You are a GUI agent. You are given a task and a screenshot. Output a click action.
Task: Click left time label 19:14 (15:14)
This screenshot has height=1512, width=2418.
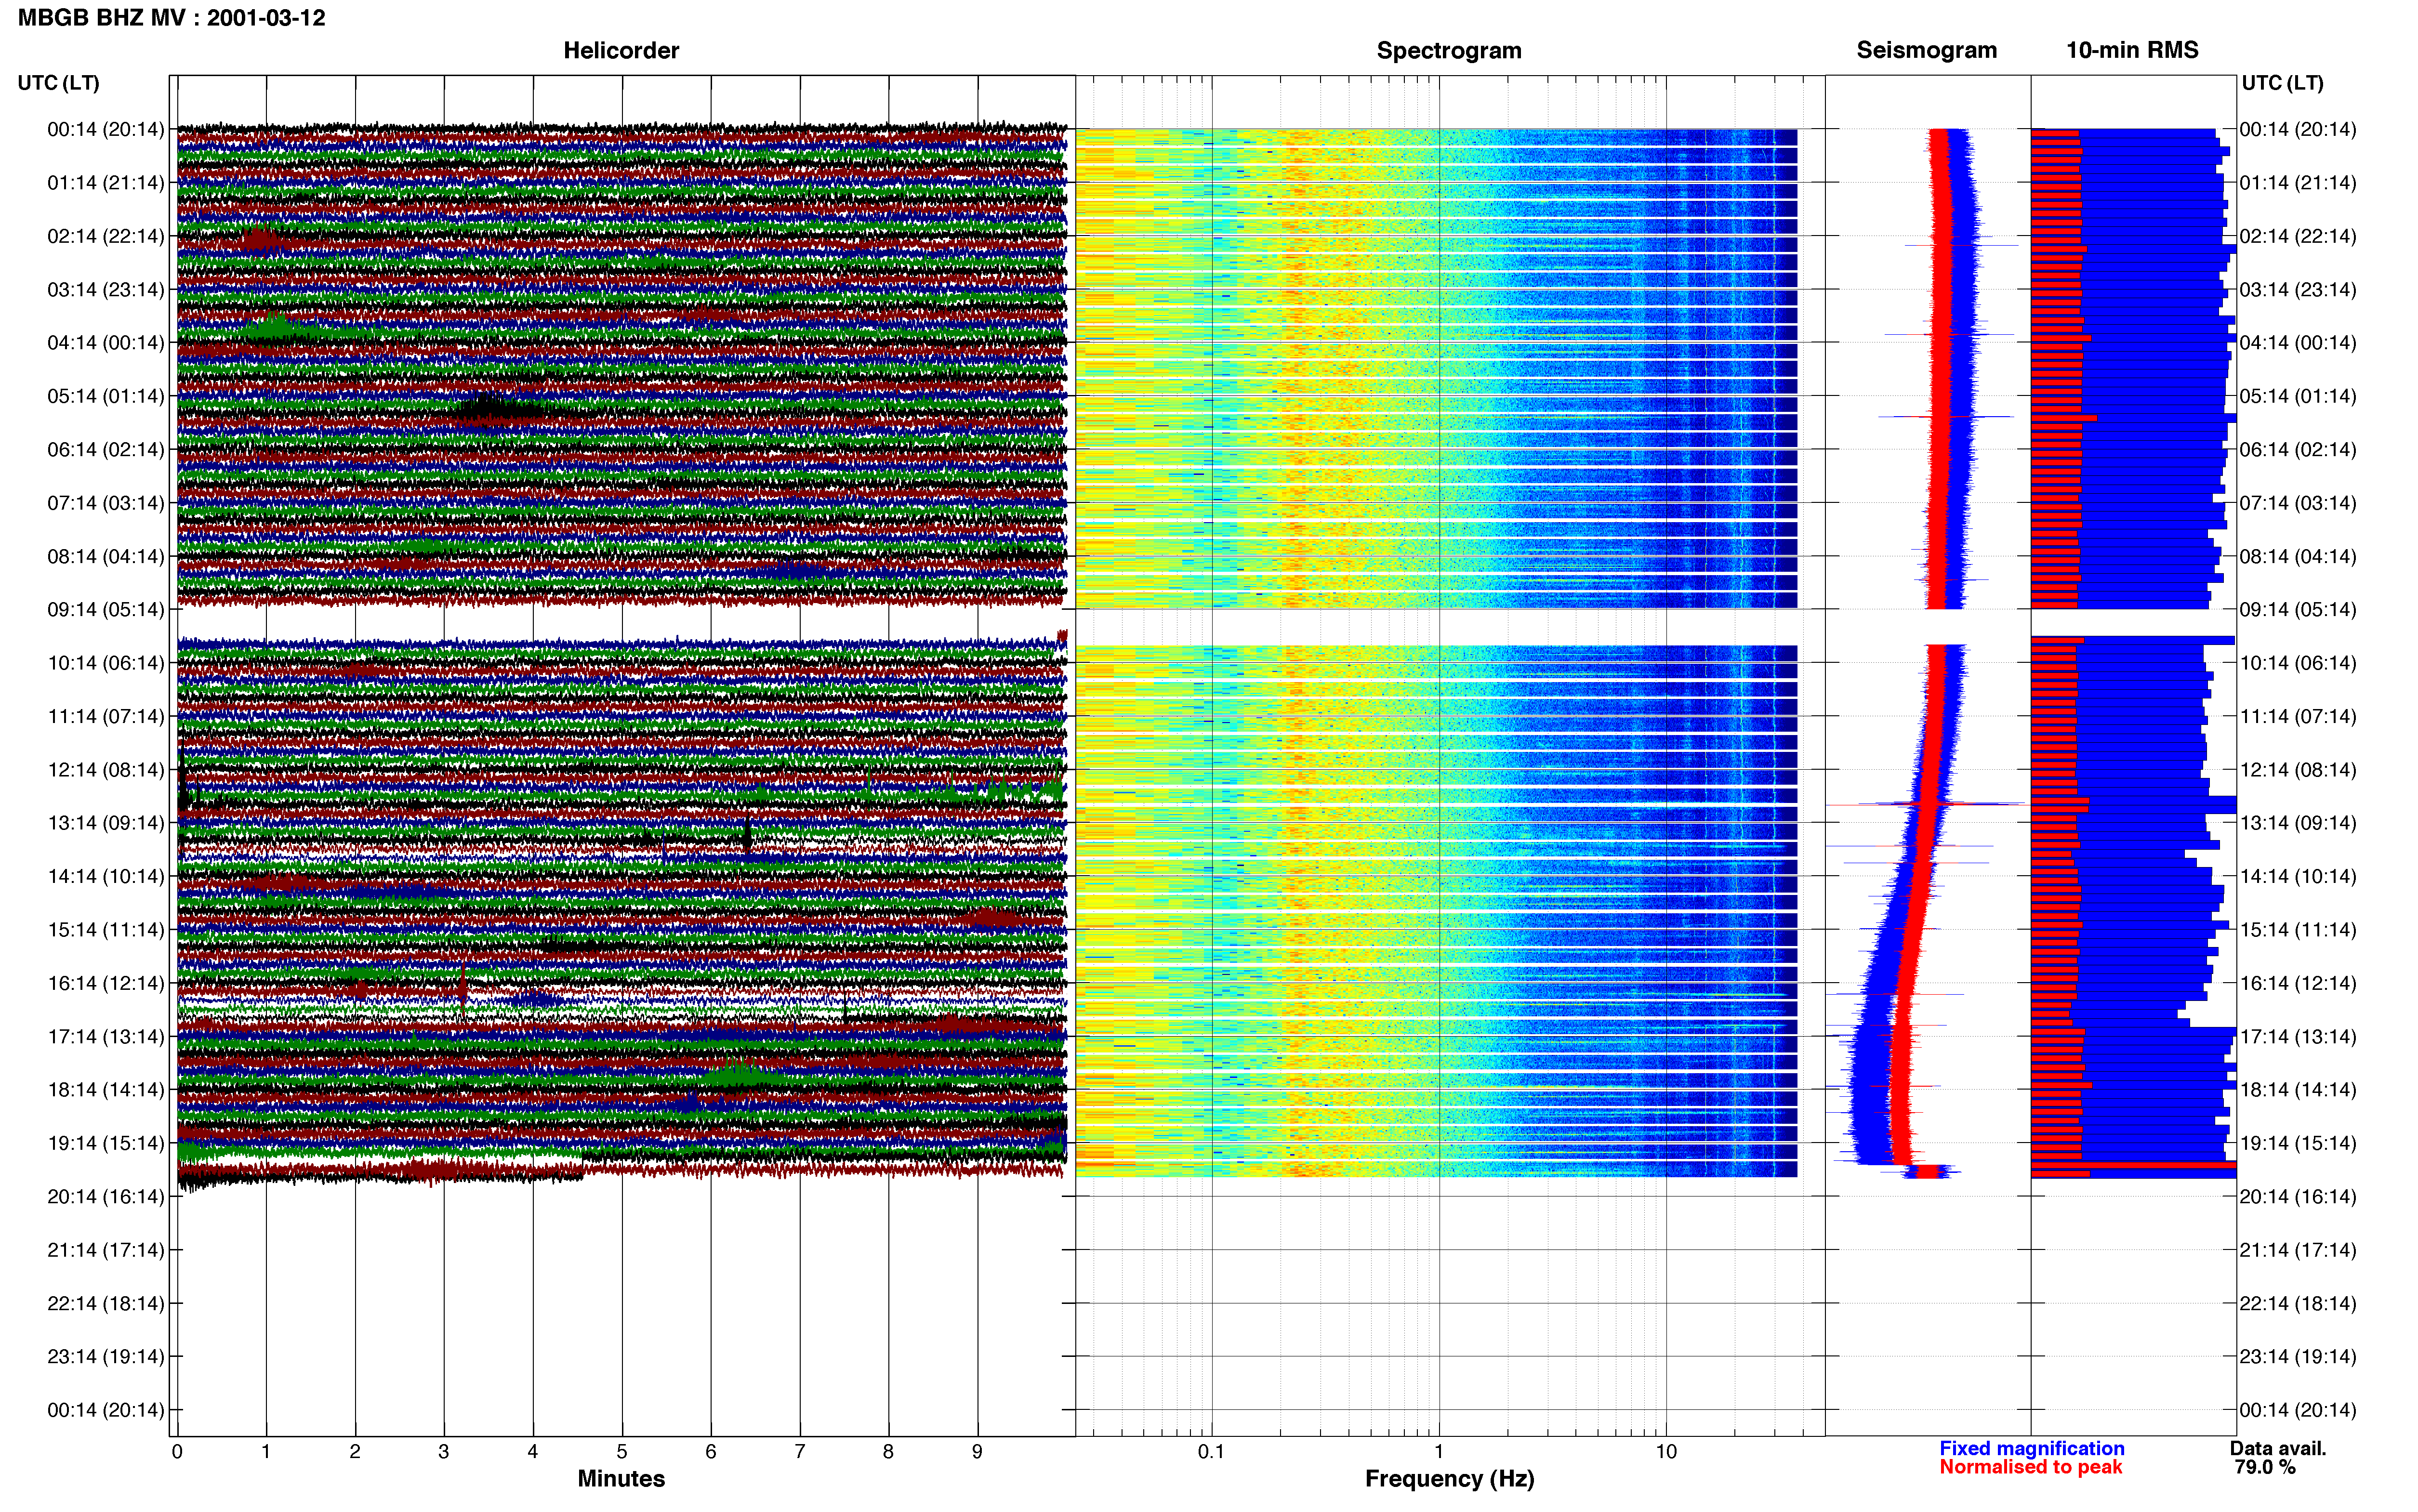click(106, 1143)
